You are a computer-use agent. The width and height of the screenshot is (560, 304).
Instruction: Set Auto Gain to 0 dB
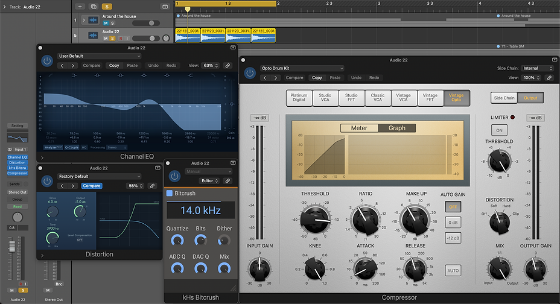point(453,223)
